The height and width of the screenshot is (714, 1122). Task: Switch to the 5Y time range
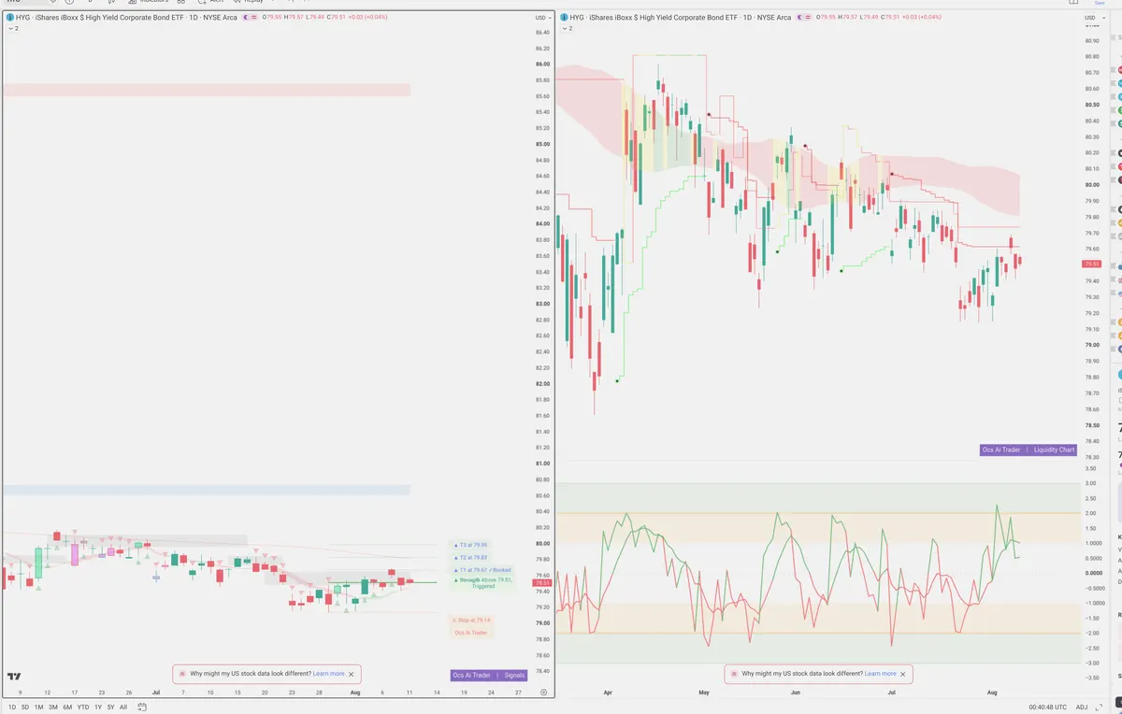click(x=110, y=707)
